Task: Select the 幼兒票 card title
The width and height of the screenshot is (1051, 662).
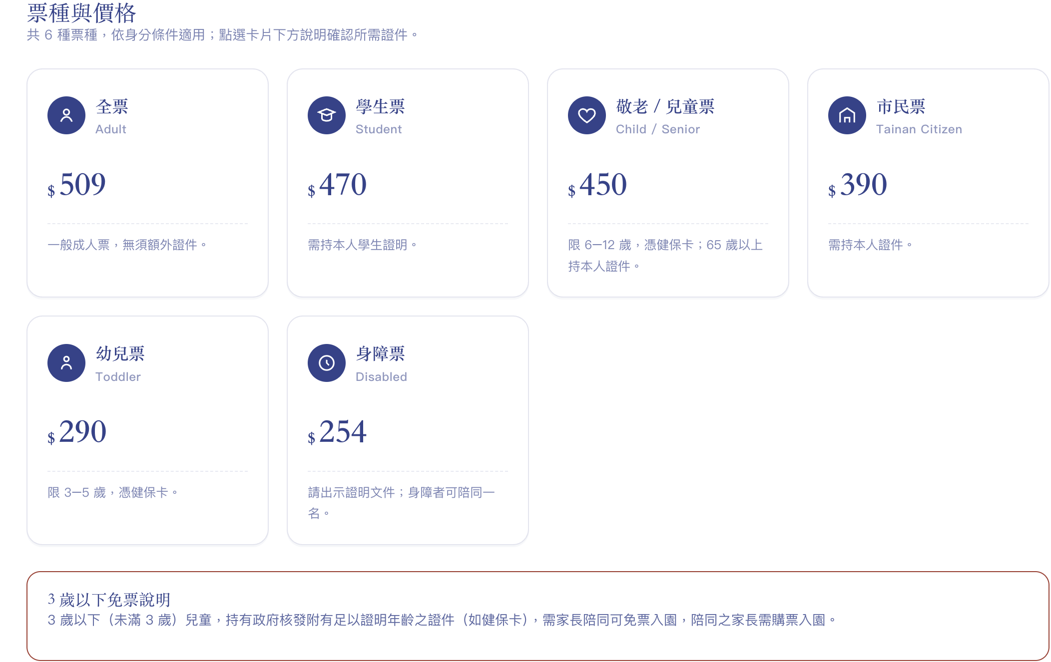Action: click(x=120, y=353)
